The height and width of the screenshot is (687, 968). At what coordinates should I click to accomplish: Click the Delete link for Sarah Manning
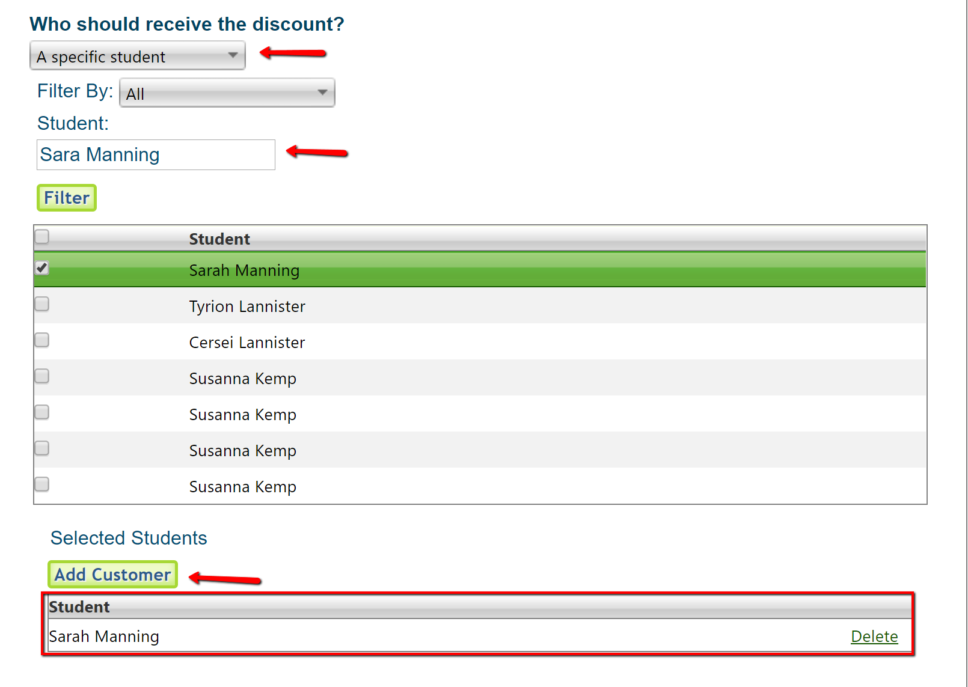coord(874,637)
